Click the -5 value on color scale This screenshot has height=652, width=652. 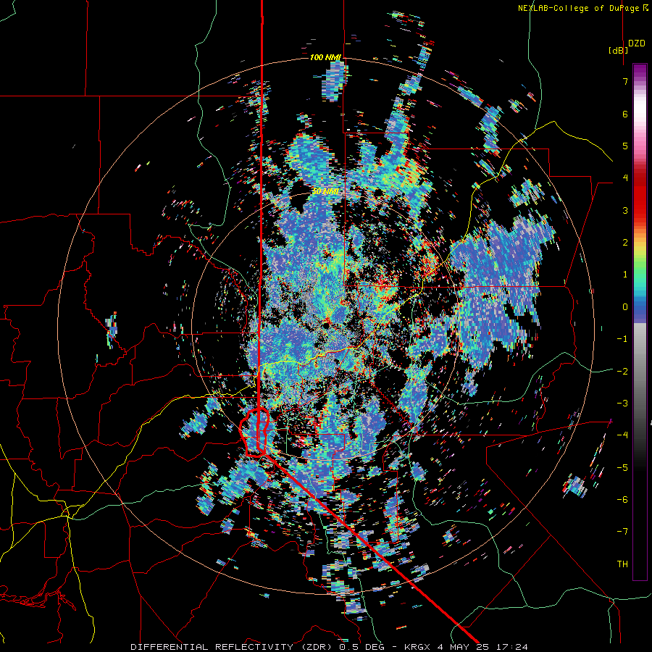622,467
